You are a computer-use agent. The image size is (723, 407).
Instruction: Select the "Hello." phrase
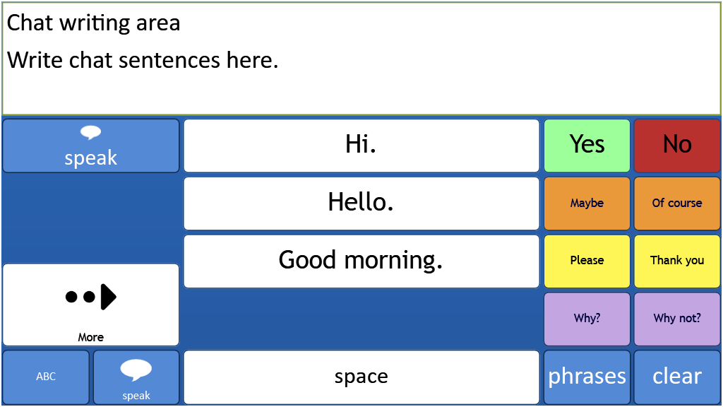(x=361, y=203)
